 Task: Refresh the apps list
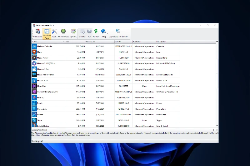96,34
